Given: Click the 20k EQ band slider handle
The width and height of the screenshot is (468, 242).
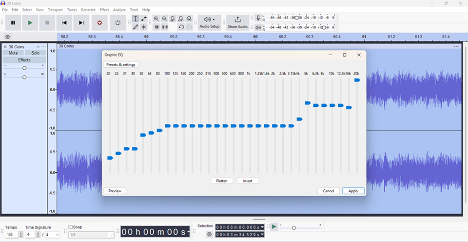Looking at the screenshot, I should click(x=357, y=80).
